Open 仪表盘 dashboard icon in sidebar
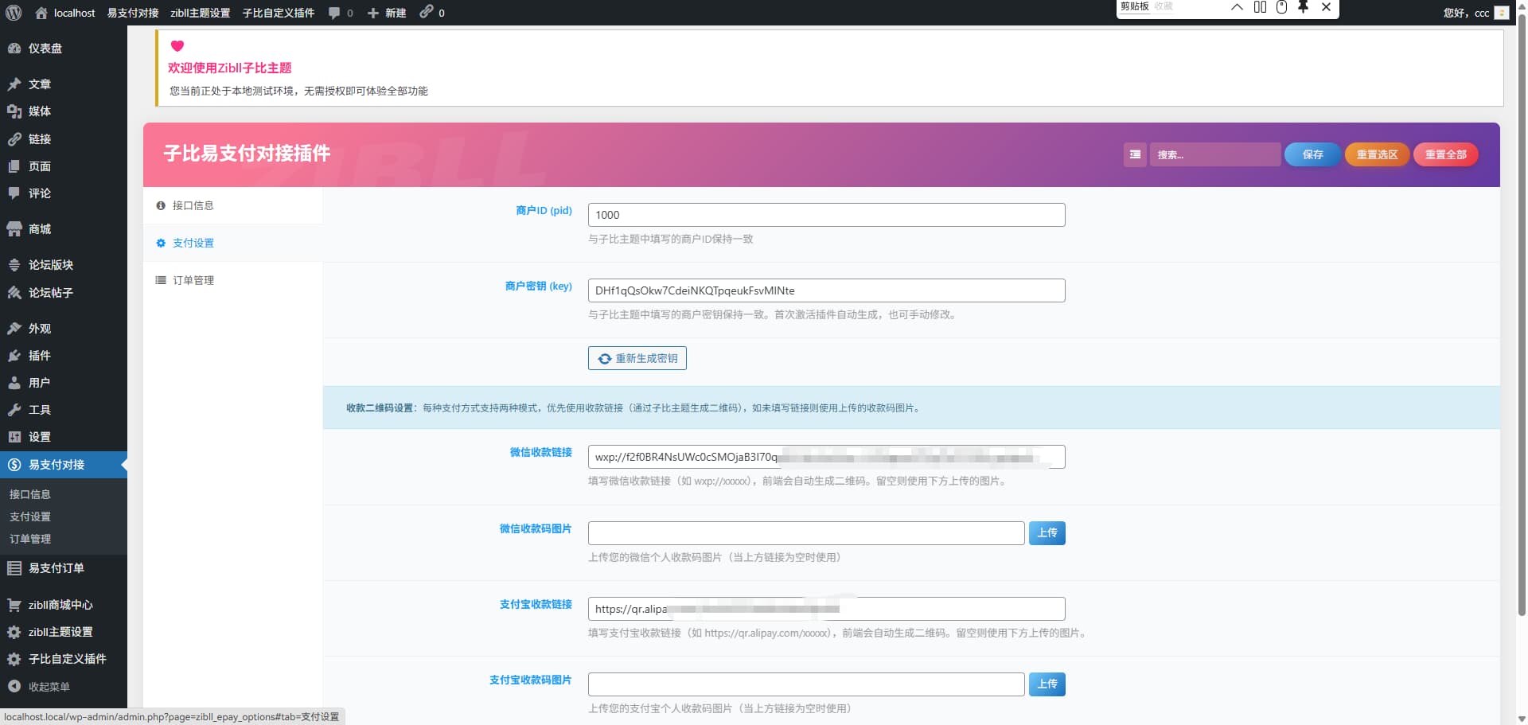The width and height of the screenshot is (1528, 725). (x=14, y=49)
